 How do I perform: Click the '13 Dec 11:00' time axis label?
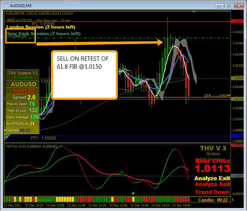coord(55,205)
